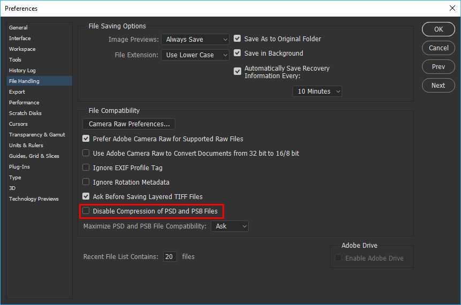Screen dimensions: 461x305
Task: Enable Ignore Rotation Metadata checkbox
Action: pos(86,182)
